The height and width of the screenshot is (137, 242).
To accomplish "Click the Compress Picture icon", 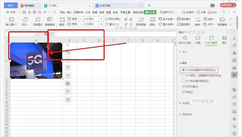I will (38, 20).
